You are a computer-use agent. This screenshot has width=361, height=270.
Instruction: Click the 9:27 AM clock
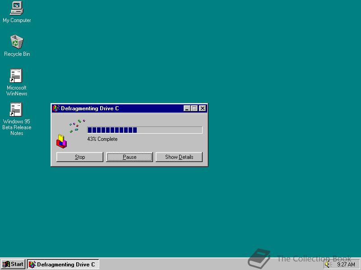346,265
